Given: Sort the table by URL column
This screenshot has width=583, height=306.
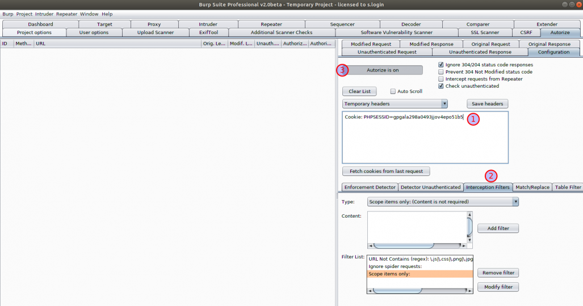Looking at the screenshot, I should pyautogui.click(x=118, y=44).
